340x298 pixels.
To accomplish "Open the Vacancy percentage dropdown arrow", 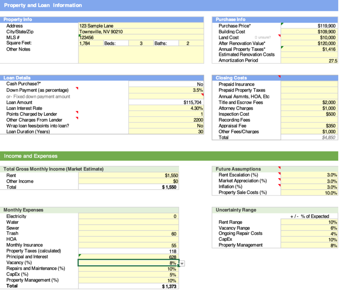I will [182, 264].
